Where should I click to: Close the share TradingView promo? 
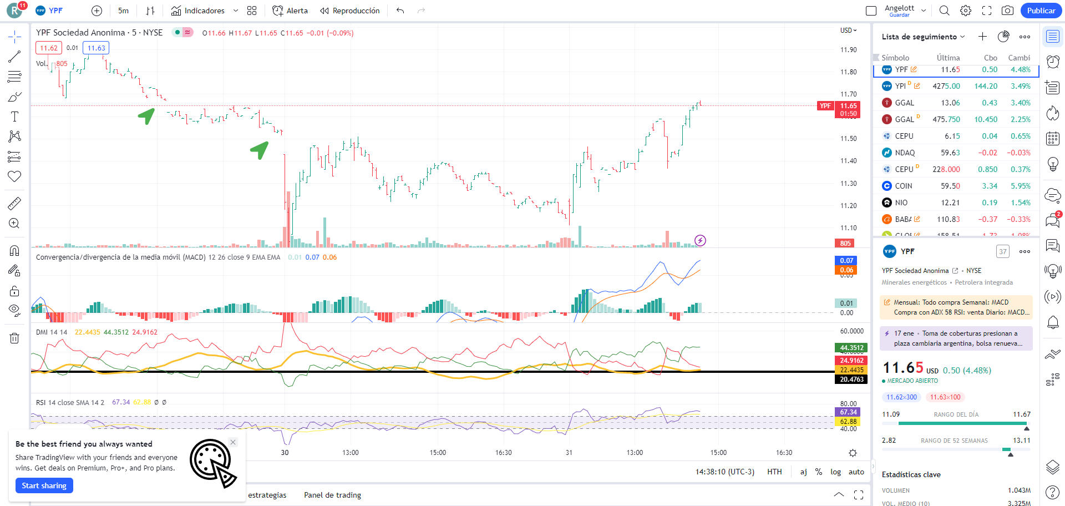pyautogui.click(x=233, y=442)
